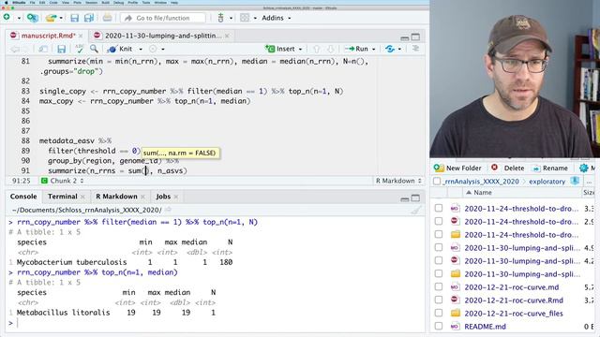Click the Git version control icon

(x=221, y=18)
